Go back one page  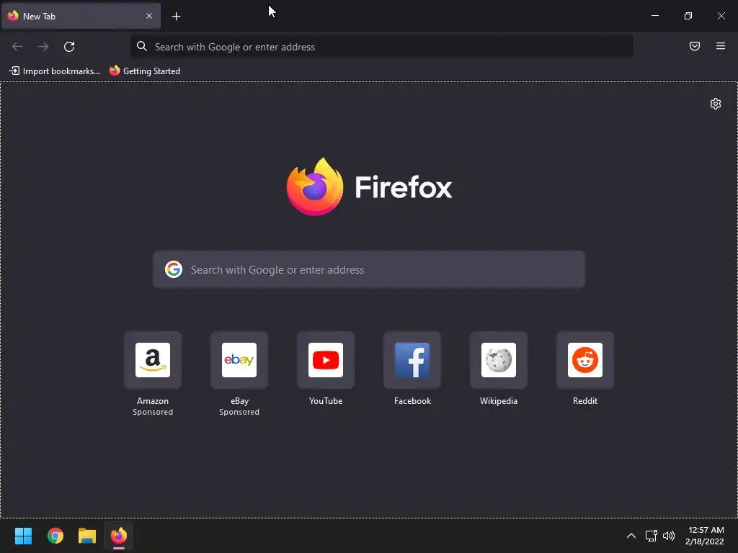(x=17, y=47)
